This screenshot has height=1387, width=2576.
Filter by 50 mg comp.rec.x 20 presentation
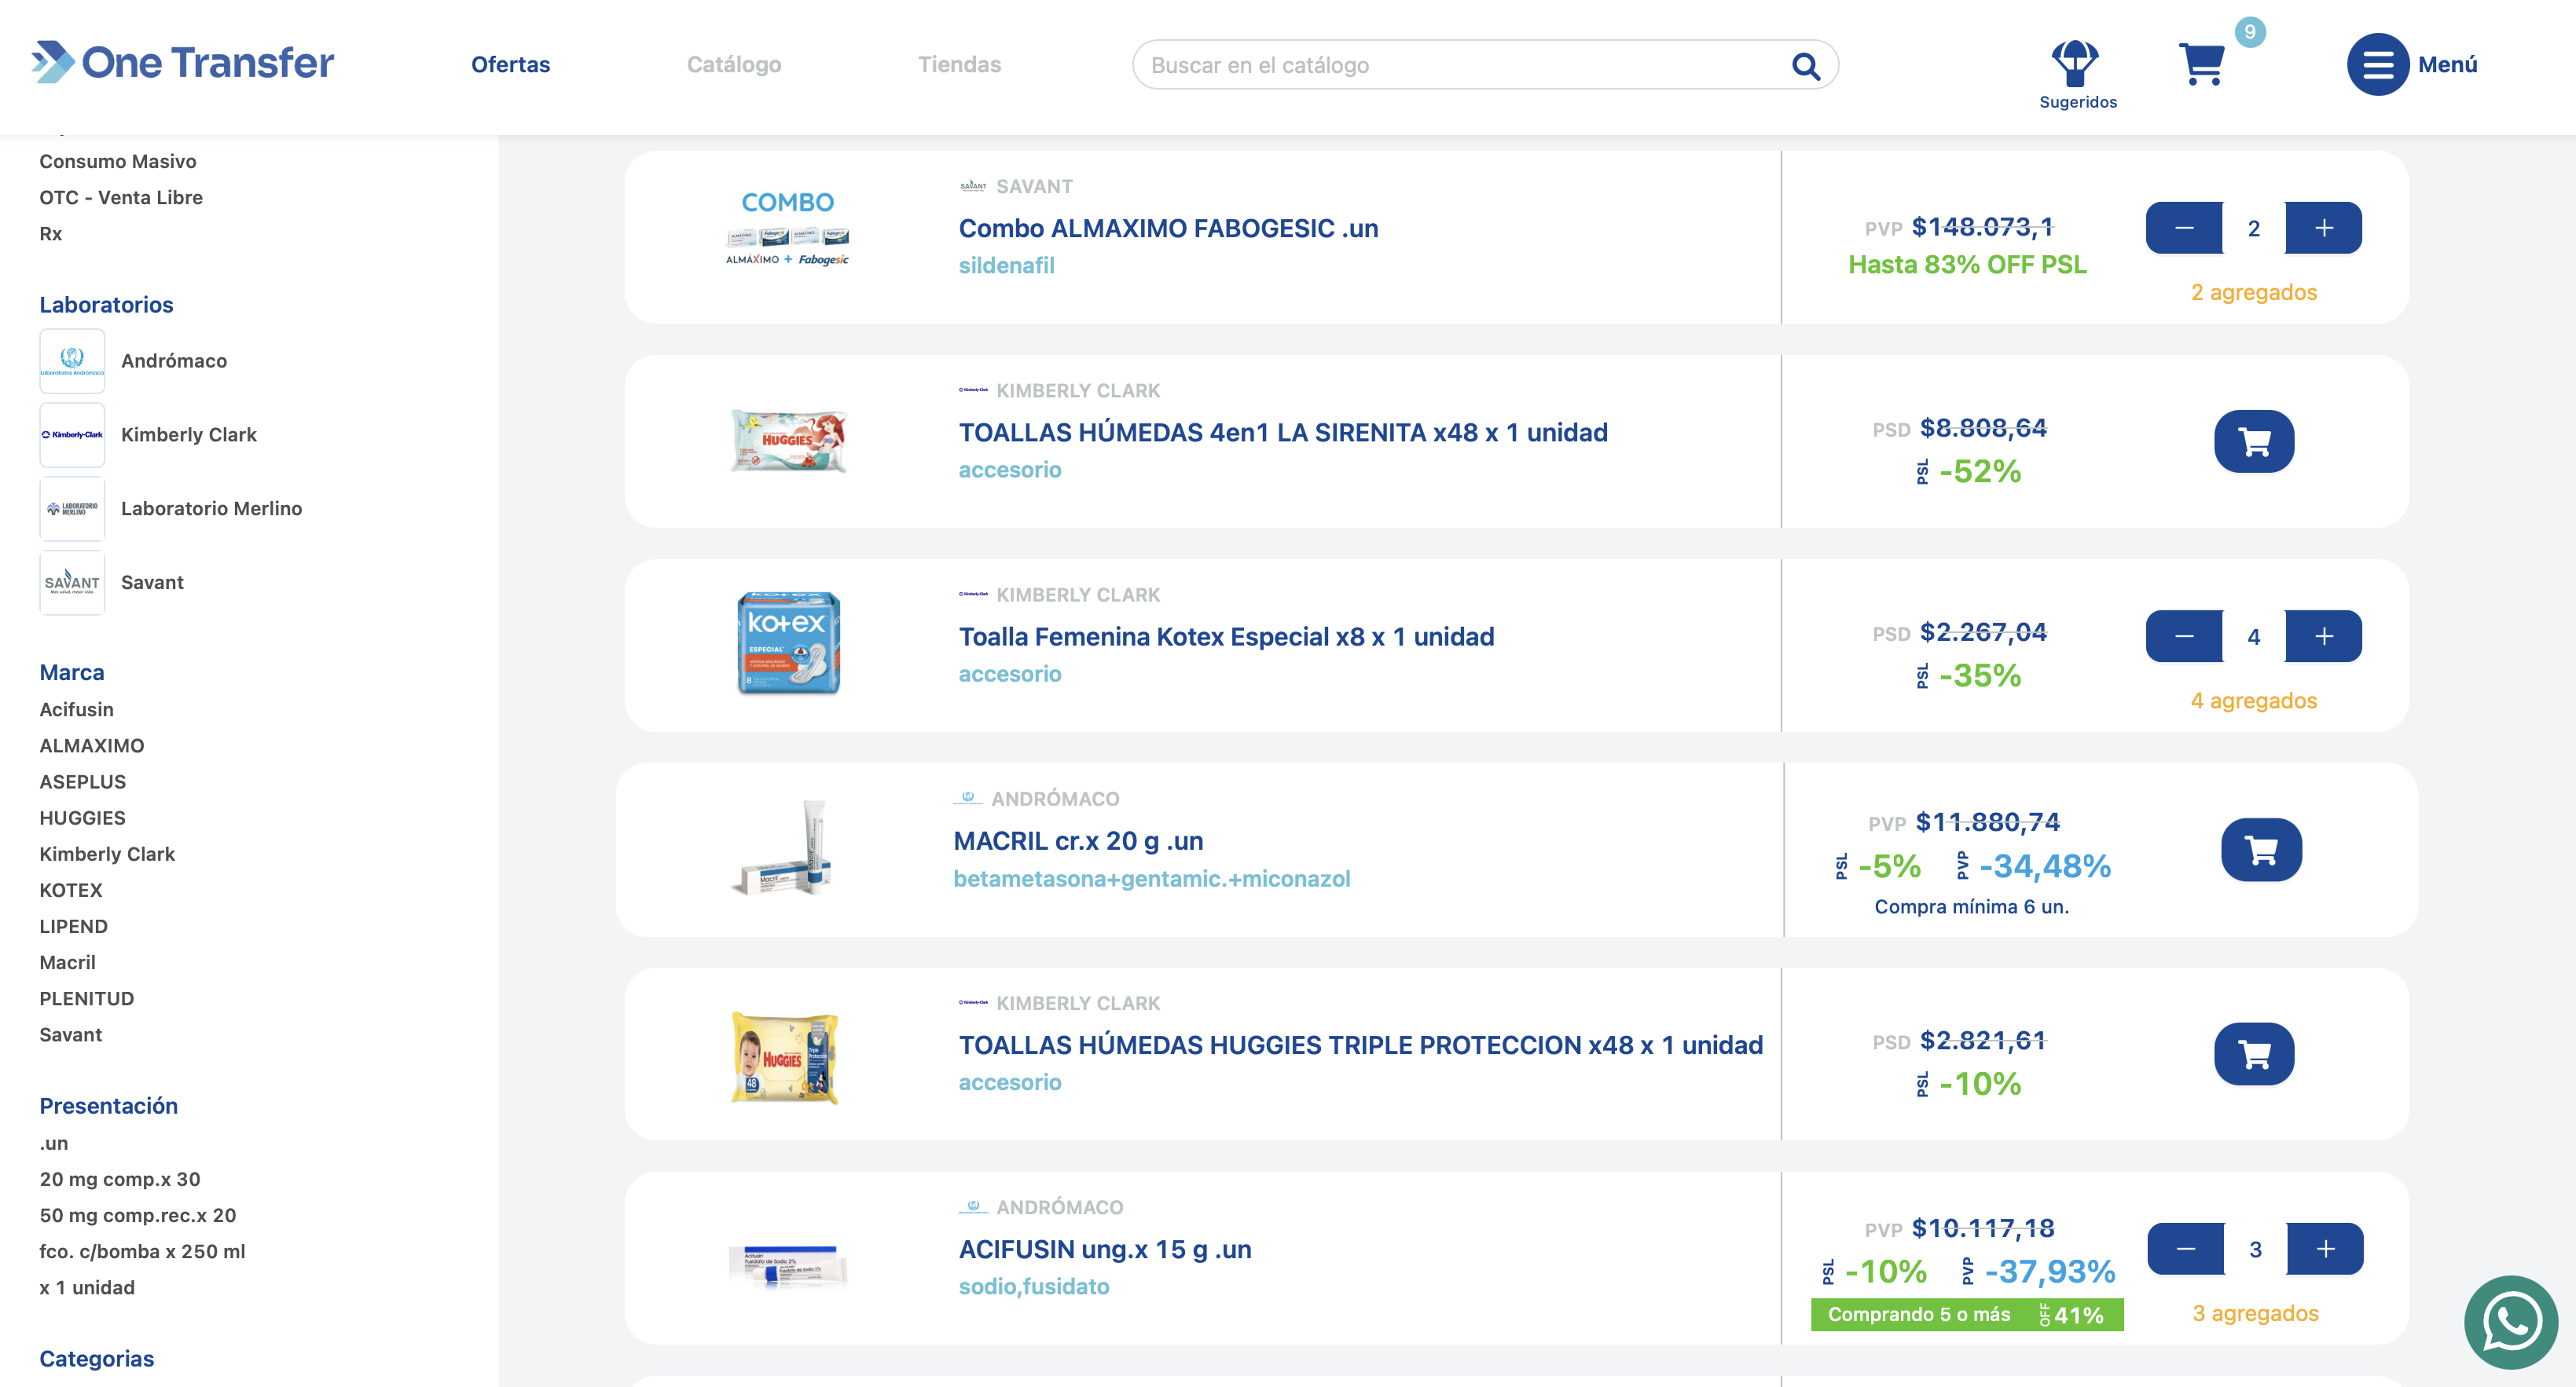[x=138, y=1215]
